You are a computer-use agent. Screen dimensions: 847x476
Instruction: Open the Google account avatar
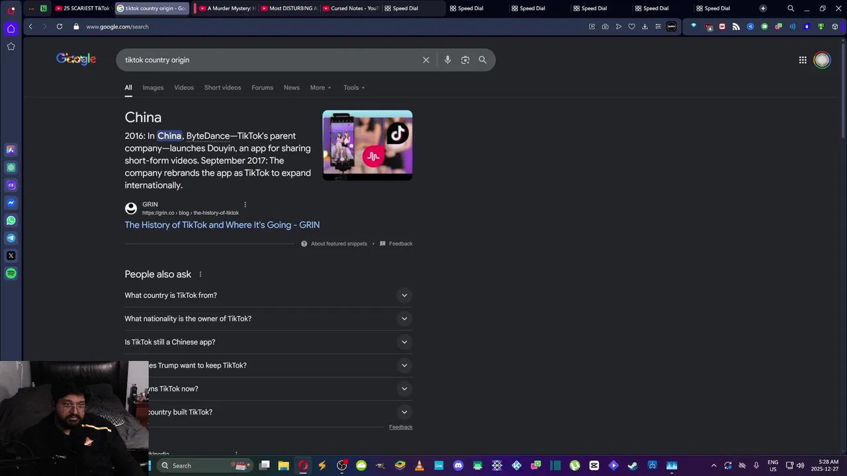click(x=822, y=60)
